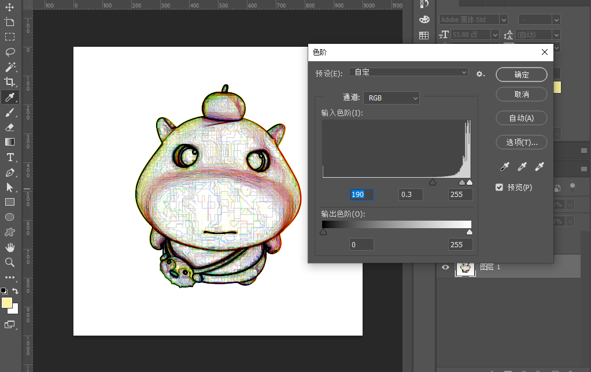The image size is (591, 372).
Task: Select the Custom Shape tool
Action: pos(10,232)
